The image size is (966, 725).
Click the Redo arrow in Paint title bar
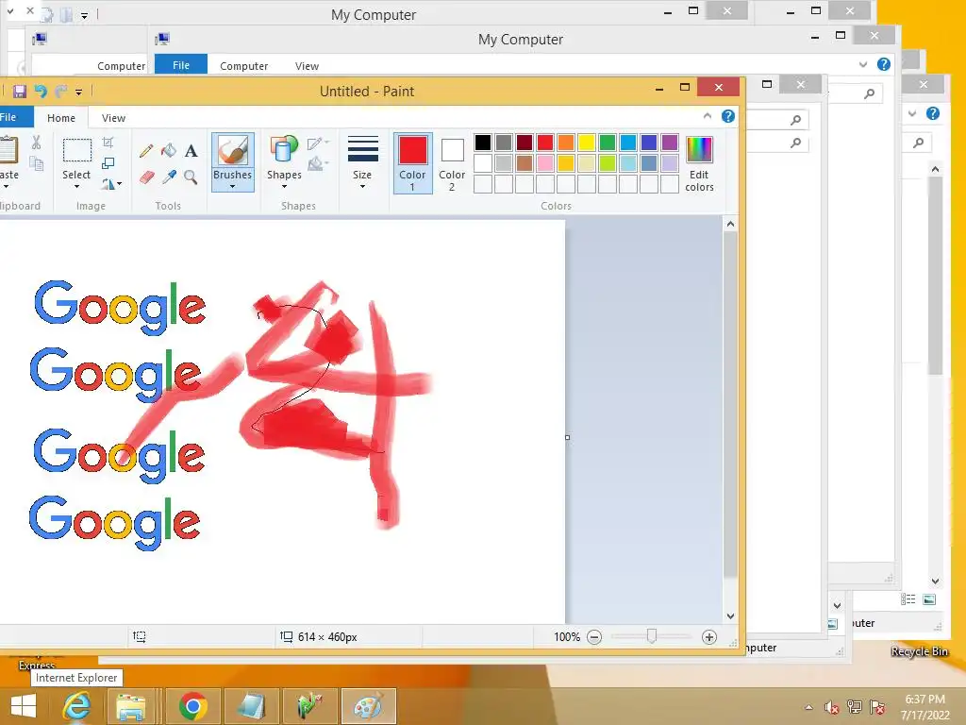point(60,92)
